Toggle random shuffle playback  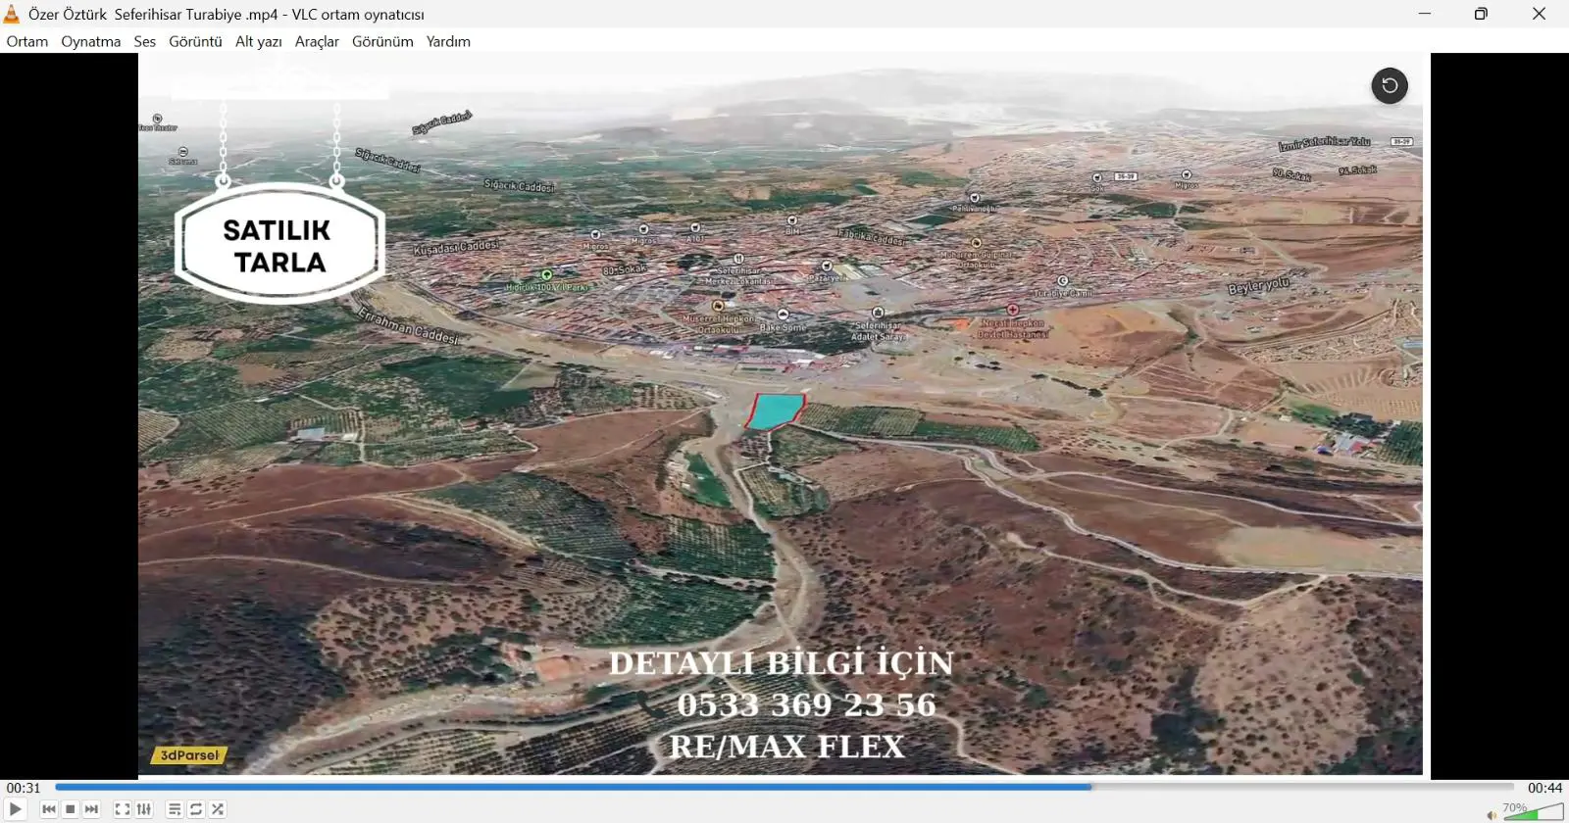click(x=218, y=809)
